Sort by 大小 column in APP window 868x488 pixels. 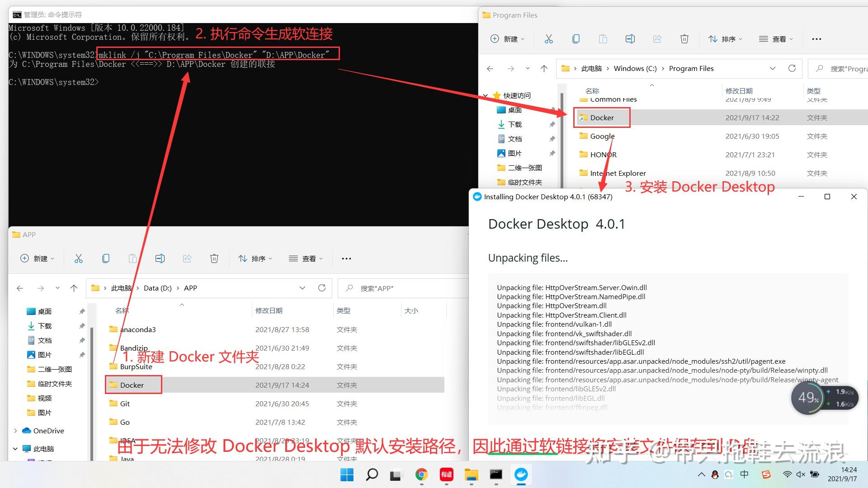click(411, 310)
